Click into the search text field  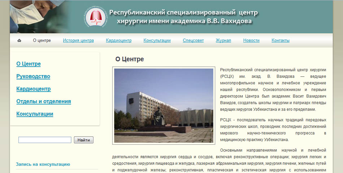(45, 140)
